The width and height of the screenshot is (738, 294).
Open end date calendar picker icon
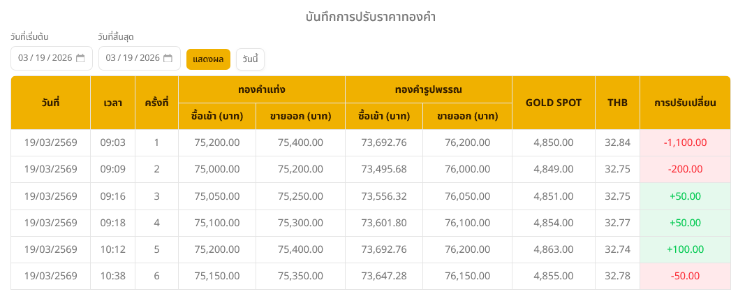point(168,58)
